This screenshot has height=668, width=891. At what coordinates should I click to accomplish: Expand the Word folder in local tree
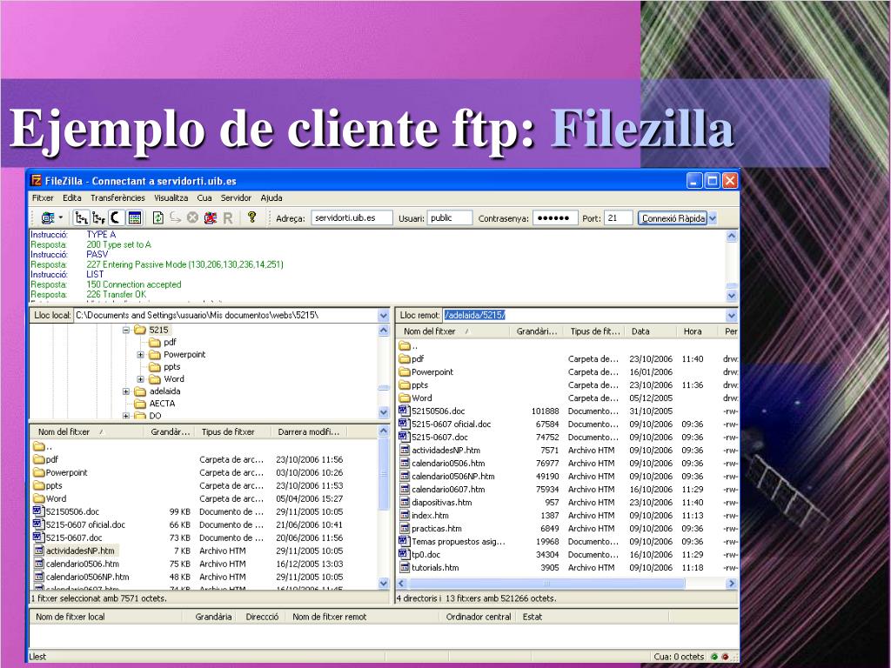[140, 379]
